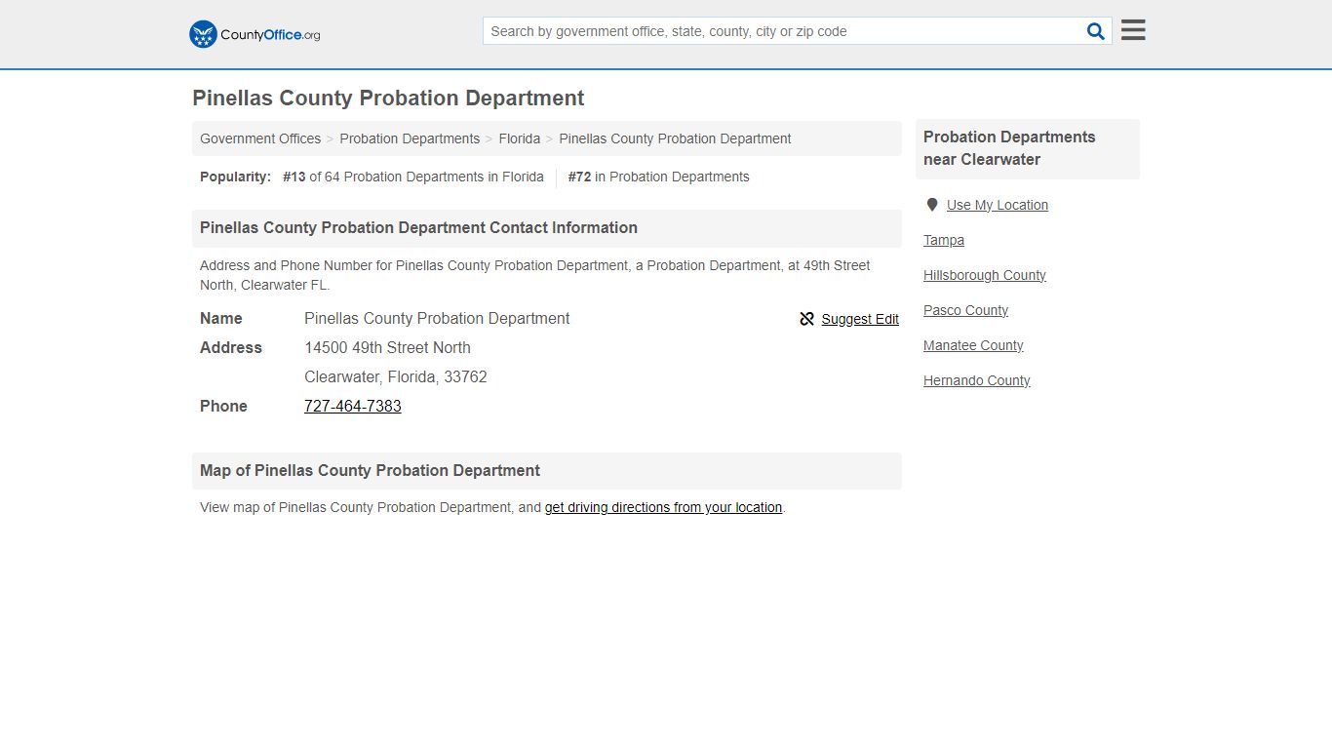Click Pinellas County Probation Department breadcrumb
This screenshot has width=1332, height=749.
(x=675, y=138)
